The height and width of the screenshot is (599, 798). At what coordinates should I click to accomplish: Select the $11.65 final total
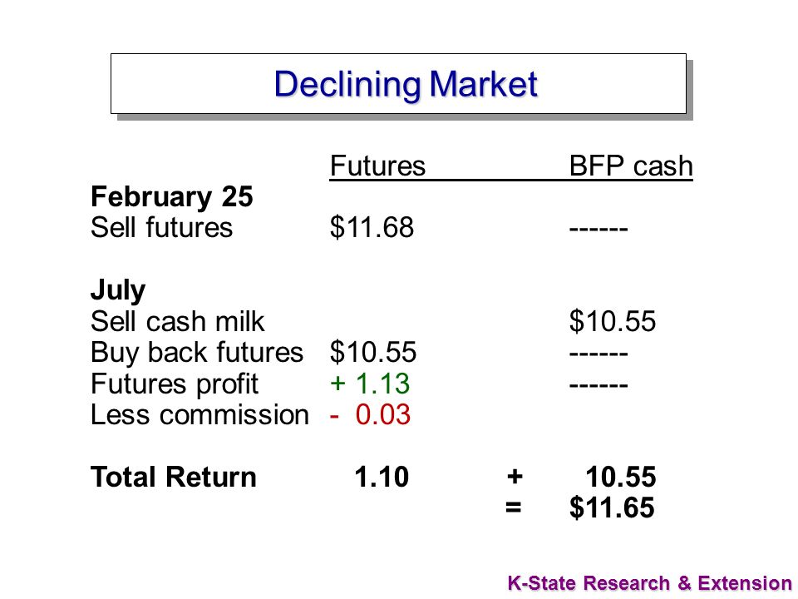point(612,507)
